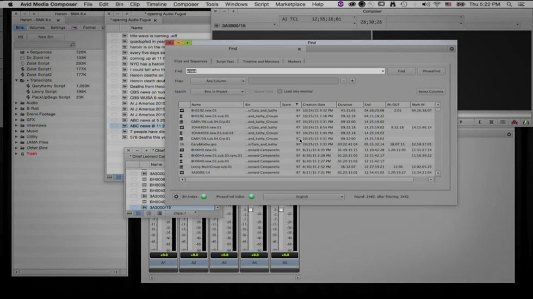Click group clip icon of Lenny MultiGroup.sub.01
This screenshot has height=299, width=533.
point(182,167)
